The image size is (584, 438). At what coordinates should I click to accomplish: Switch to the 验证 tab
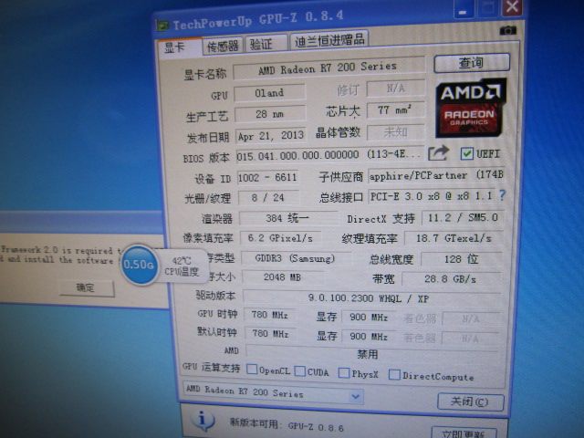click(266, 43)
